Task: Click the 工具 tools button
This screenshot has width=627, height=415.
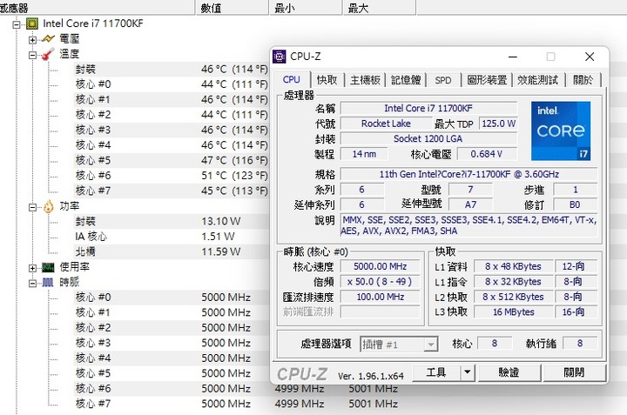Action: tap(436, 372)
